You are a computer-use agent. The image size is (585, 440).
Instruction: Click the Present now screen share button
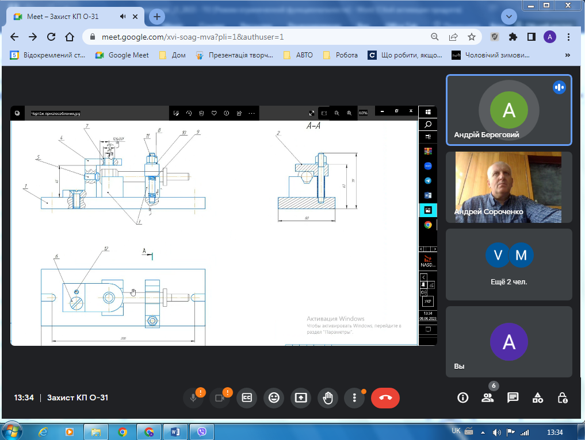pyautogui.click(x=301, y=397)
